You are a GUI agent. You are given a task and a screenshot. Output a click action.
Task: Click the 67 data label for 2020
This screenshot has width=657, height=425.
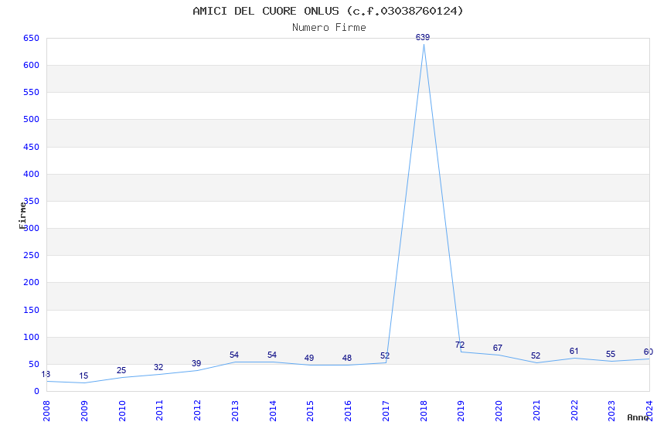pyautogui.click(x=498, y=348)
